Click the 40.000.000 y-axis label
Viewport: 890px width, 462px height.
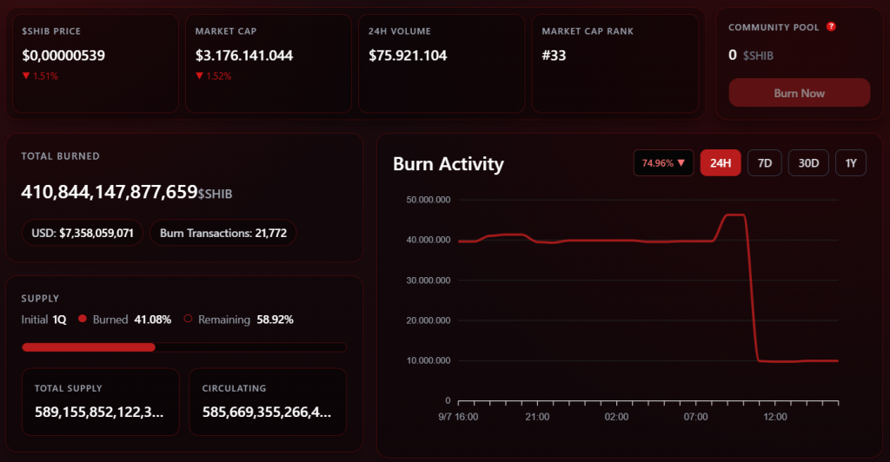point(428,240)
